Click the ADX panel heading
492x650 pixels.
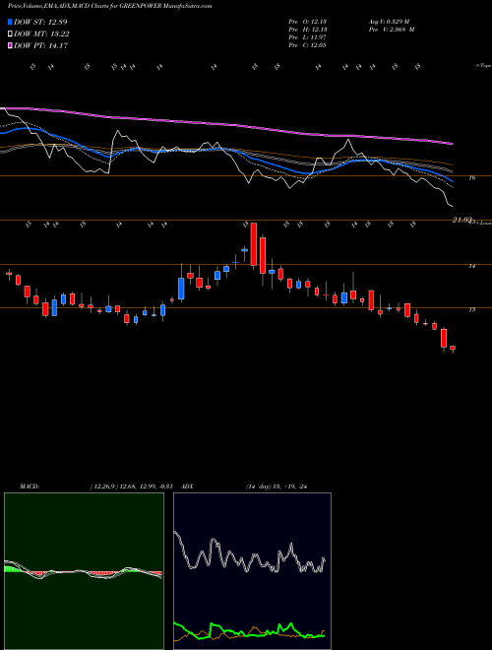click(187, 487)
